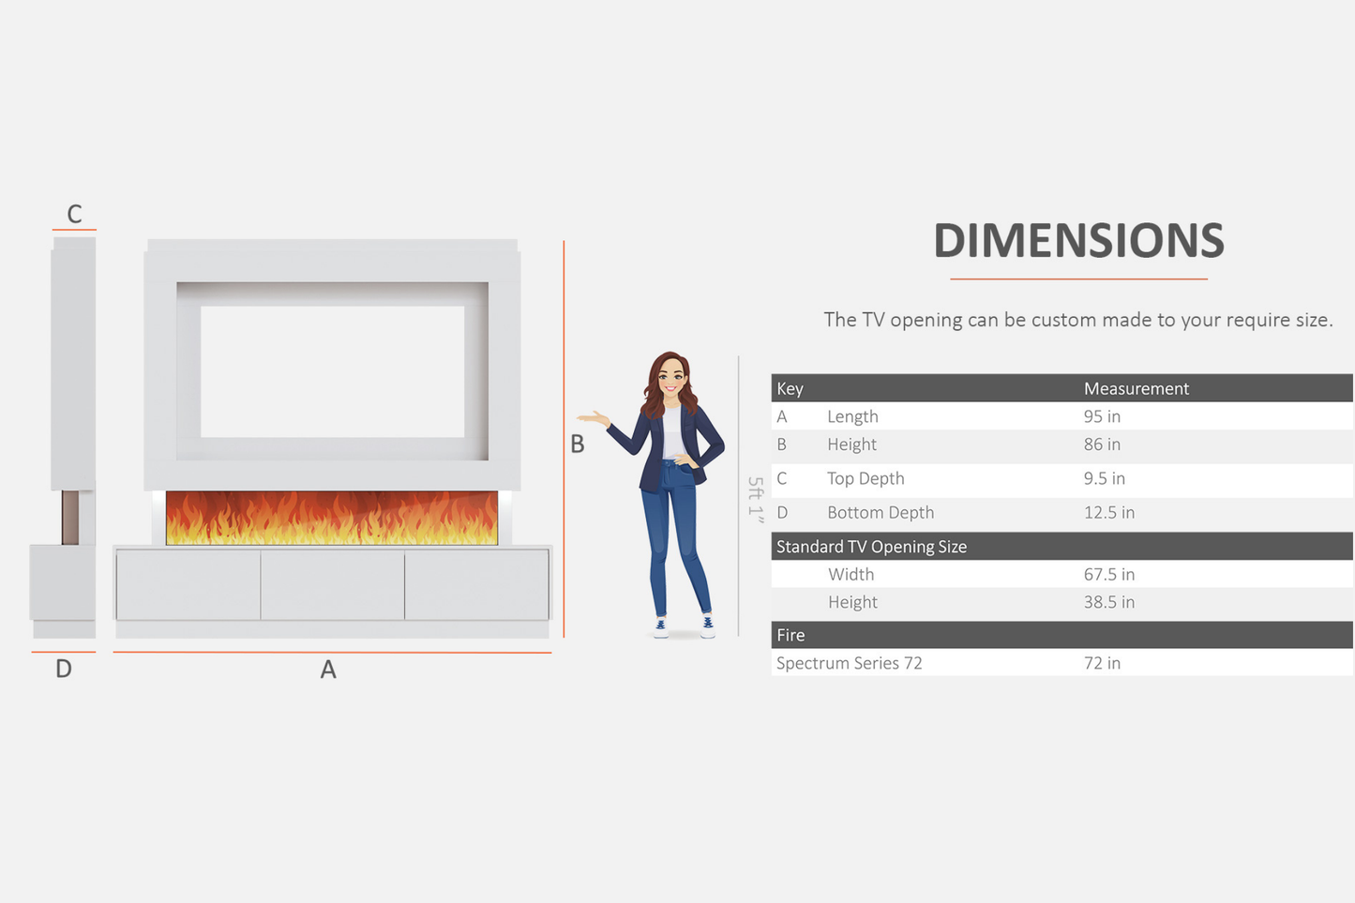
Task: Click the fireplace flame graphic
Action: (332, 518)
